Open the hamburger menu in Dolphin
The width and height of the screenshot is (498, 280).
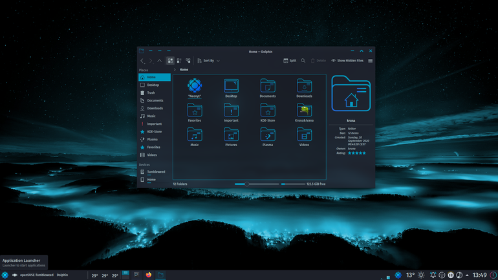[371, 61]
